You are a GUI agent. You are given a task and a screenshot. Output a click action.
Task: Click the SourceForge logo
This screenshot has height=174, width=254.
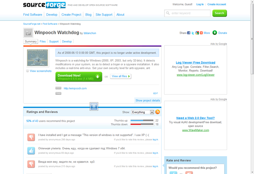(x=44, y=5)
